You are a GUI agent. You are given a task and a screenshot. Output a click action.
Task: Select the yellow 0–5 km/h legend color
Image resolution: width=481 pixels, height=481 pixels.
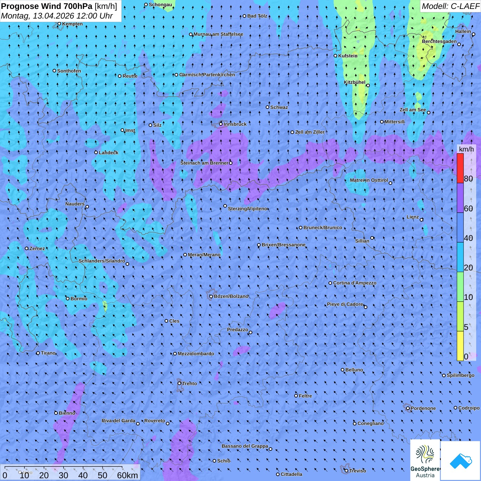(460, 346)
